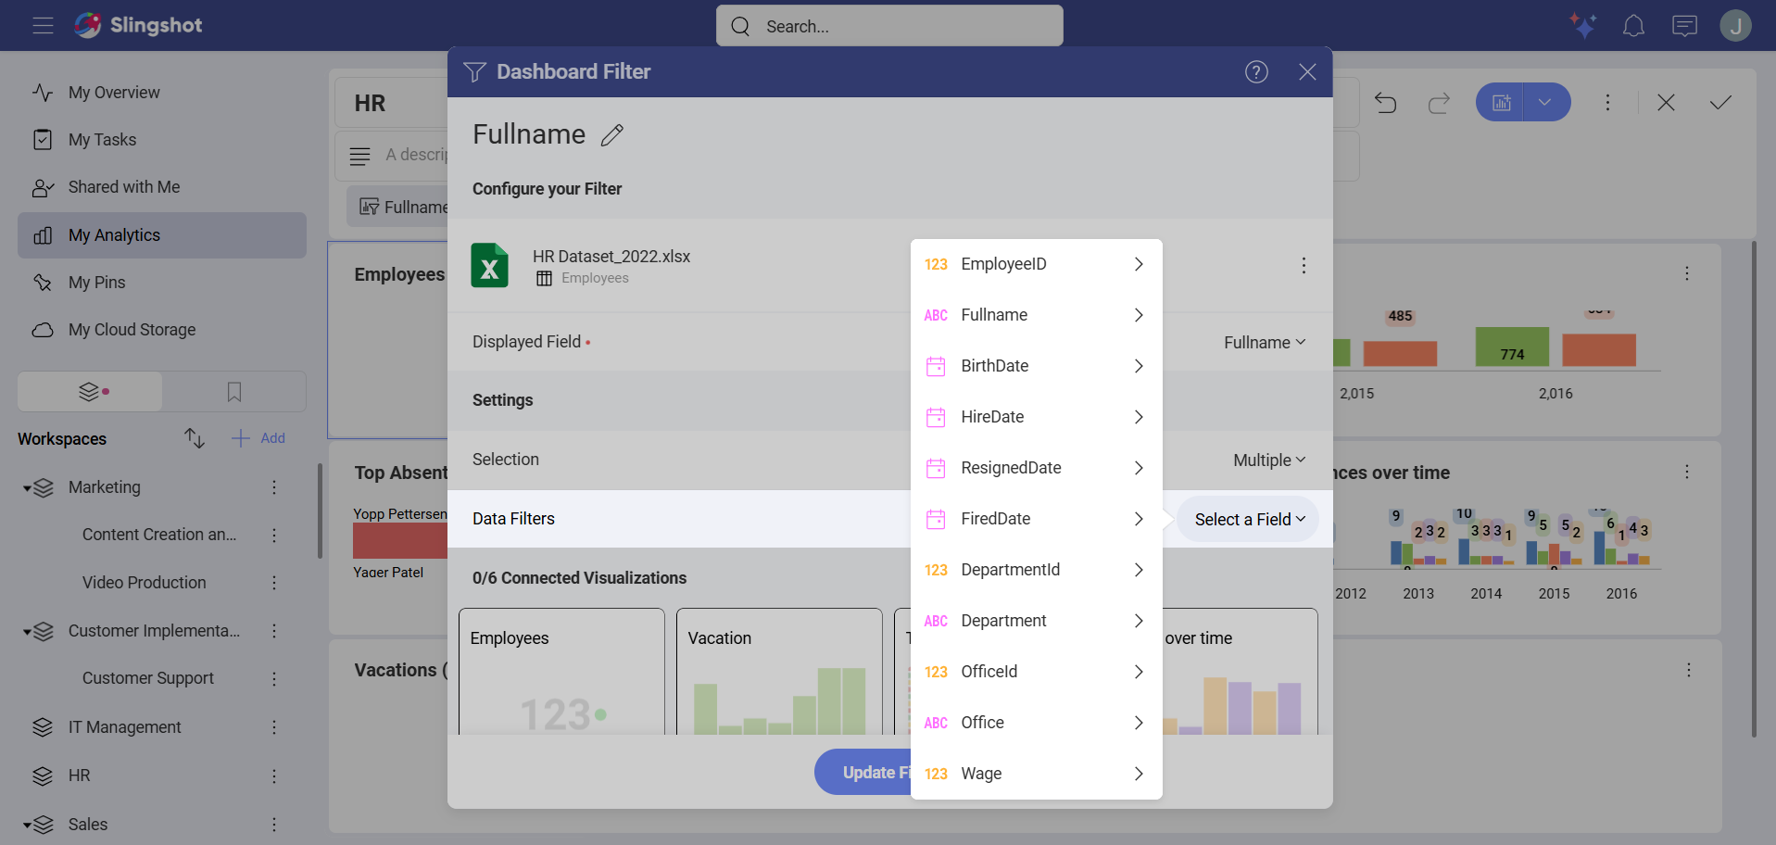
Task: Open the AI sparkle assistant icon
Action: [1582, 25]
